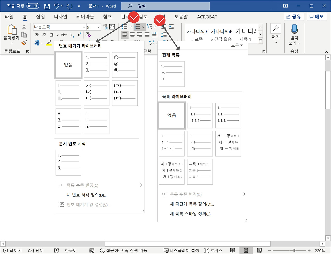Click the 편집 (Editing) magnifier icon

pos(276,28)
